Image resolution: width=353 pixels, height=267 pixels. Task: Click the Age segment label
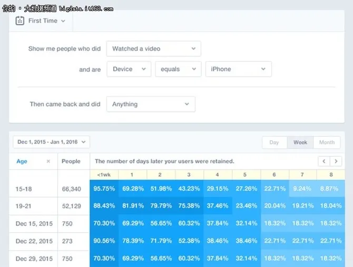[x=22, y=161]
